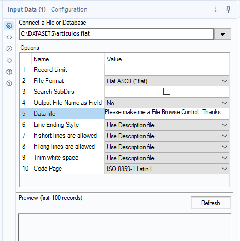Open the File Format dropdown

click(224, 81)
